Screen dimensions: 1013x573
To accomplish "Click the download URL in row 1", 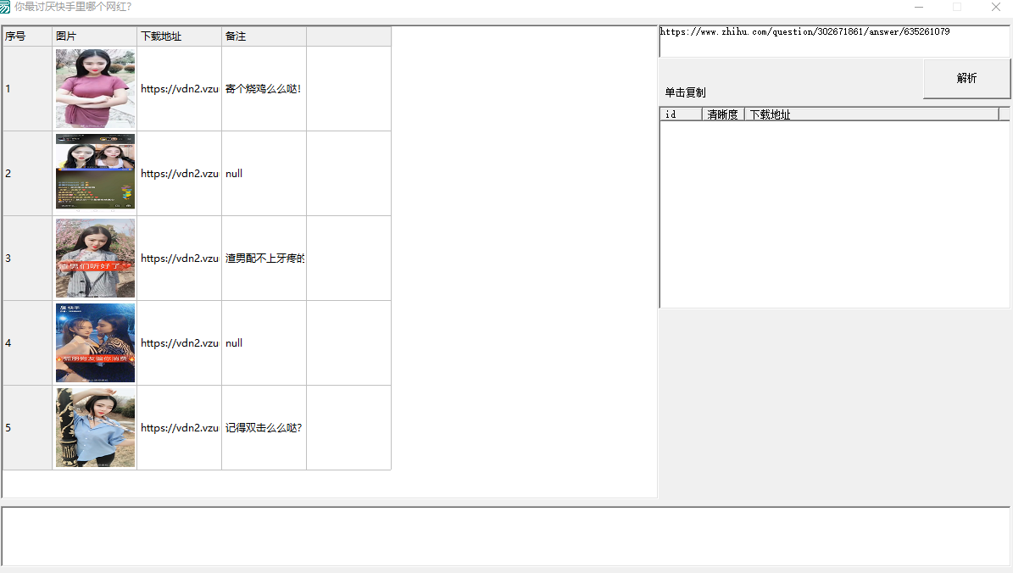I will coord(180,88).
